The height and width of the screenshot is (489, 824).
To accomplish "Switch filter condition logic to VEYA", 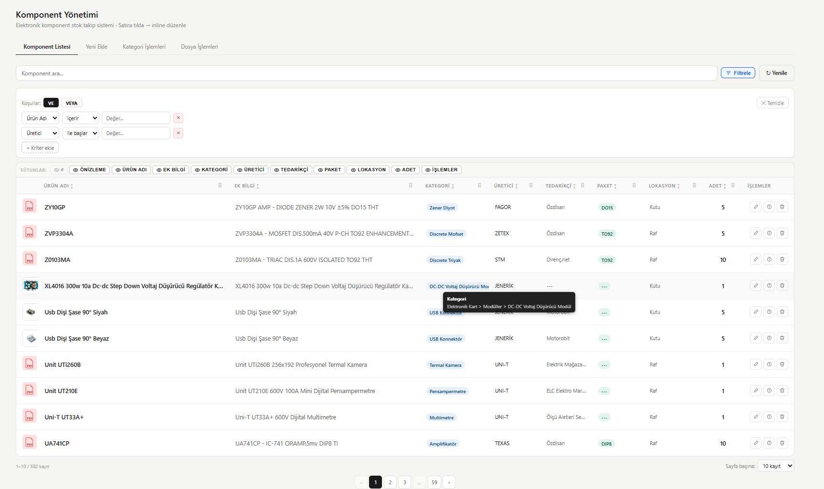I will pyautogui.click(x=72, y=103).
